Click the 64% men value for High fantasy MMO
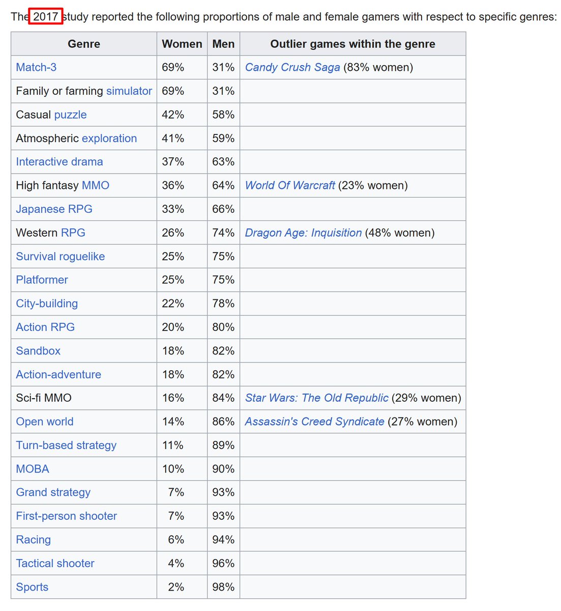The height and width of the screenshot is (611, 561). click(x=224, y=185)
